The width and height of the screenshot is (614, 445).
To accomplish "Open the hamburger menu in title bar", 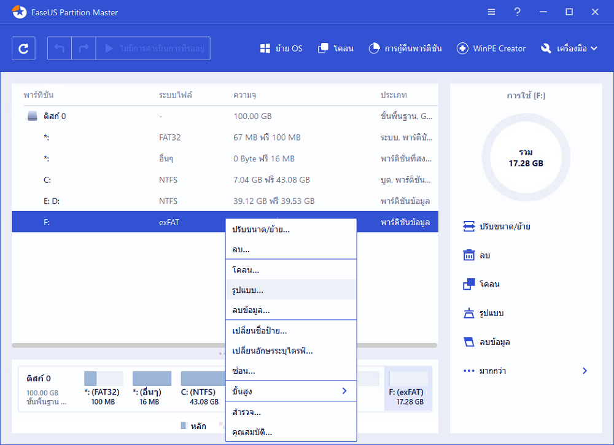I will click(491, 12).
